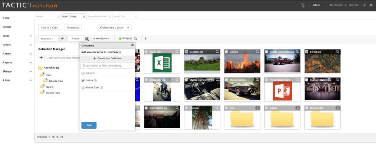376x154 pixels.
Task: Click the magnifier icon next to 0 filter(s)
Action: tap(136, 39)
